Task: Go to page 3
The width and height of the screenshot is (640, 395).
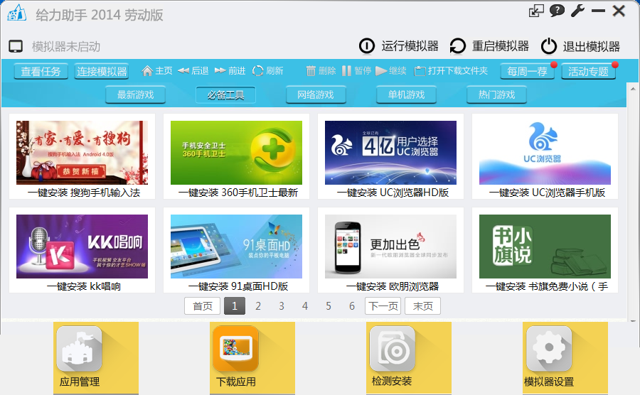Action: (282, 306)
